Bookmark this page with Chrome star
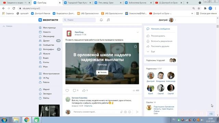This screenshot has width=219, height=123. pyautogui.click(x=199, y=8)
